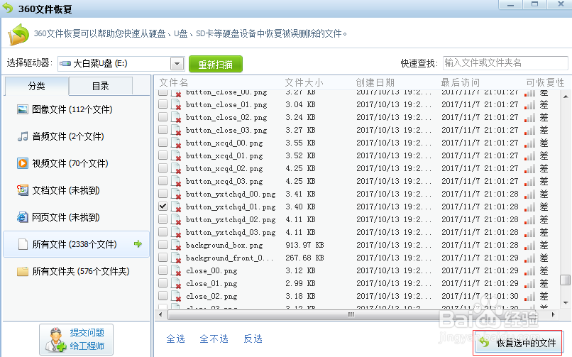Check the box for close_02.png
The height and width of the screenshot is (357, 572).
[x=163, y=296]
